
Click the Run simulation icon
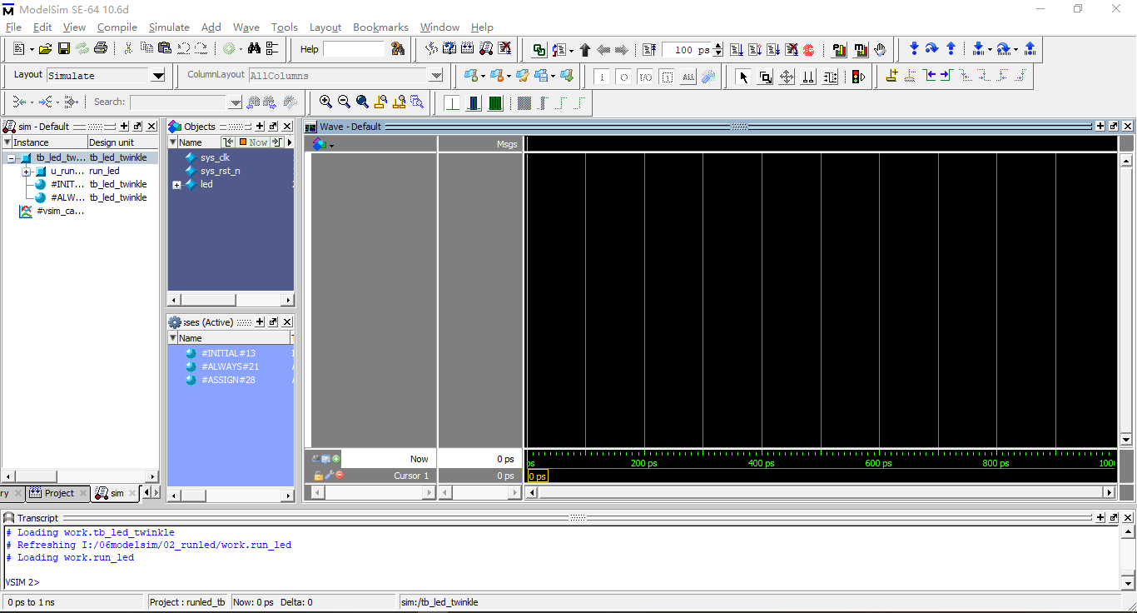click(737, 50)
